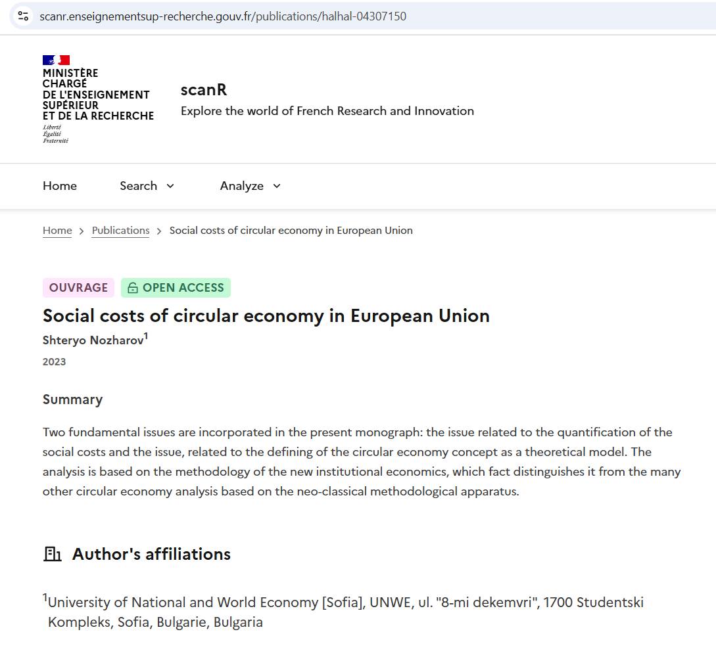Click the OUVRAGE badge

pyautogui.click(x=78, y=288)
